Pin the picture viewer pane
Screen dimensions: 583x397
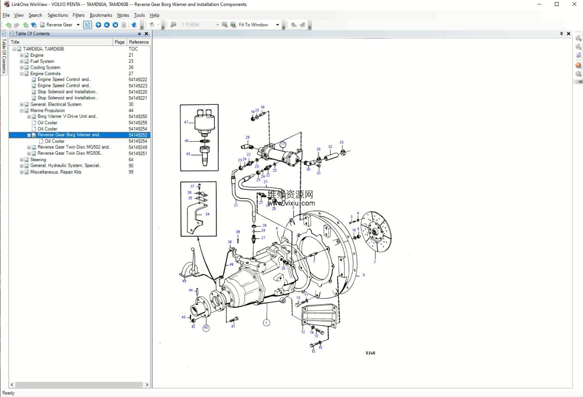click(x=562, y=34)
